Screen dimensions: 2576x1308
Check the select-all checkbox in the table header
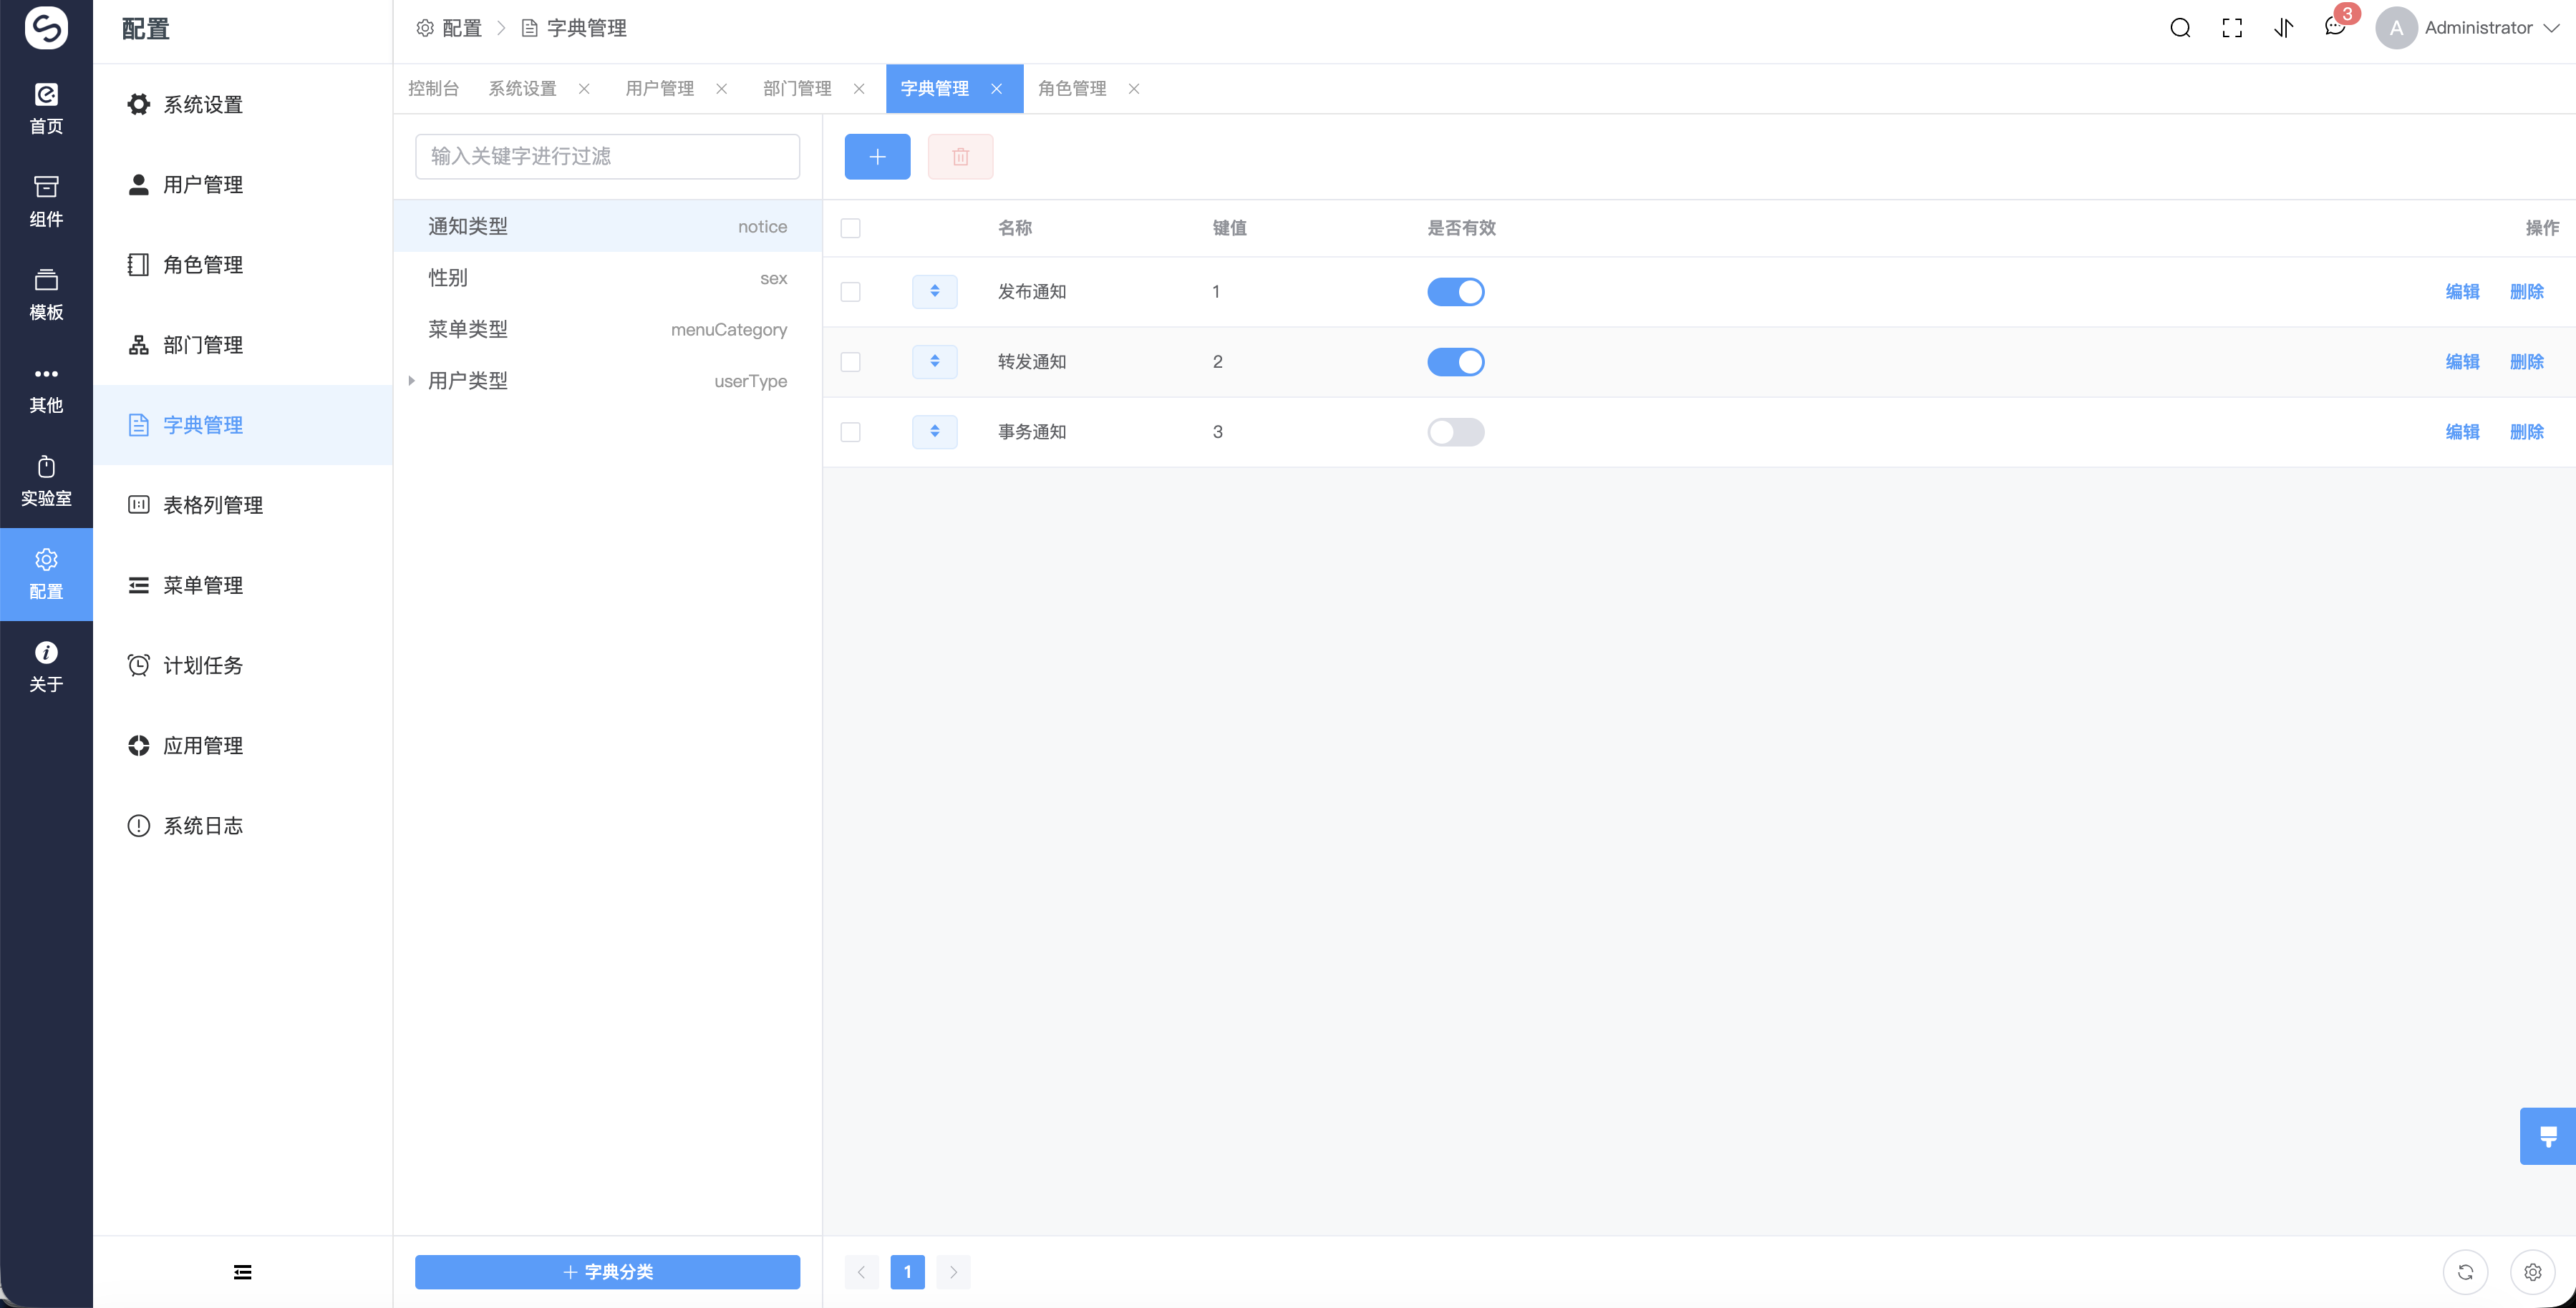pyautogui.click(x=851, y=228)
